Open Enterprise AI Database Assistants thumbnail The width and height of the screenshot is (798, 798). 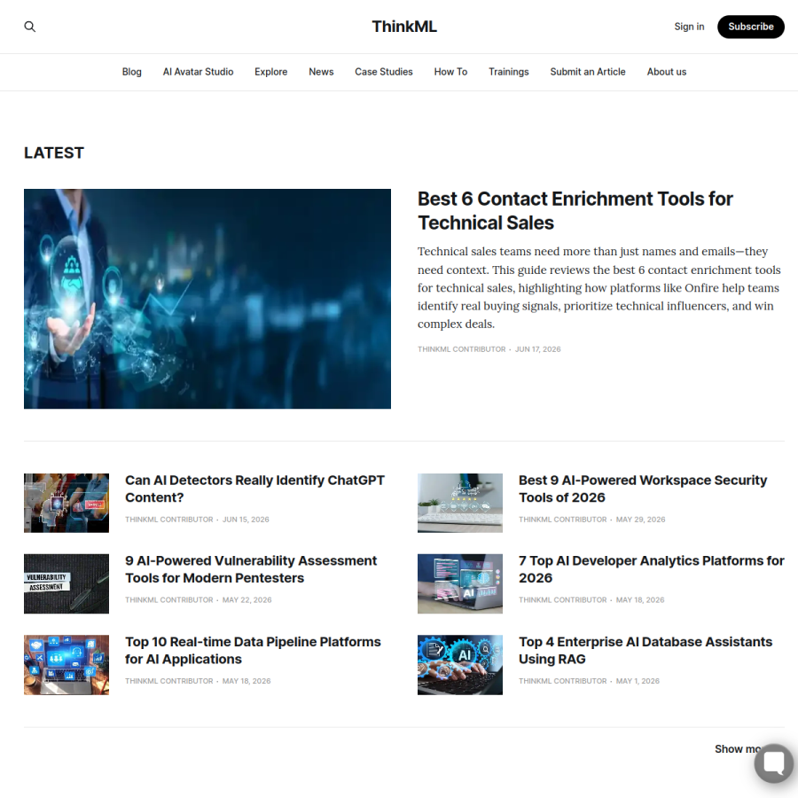pos(459,665)
